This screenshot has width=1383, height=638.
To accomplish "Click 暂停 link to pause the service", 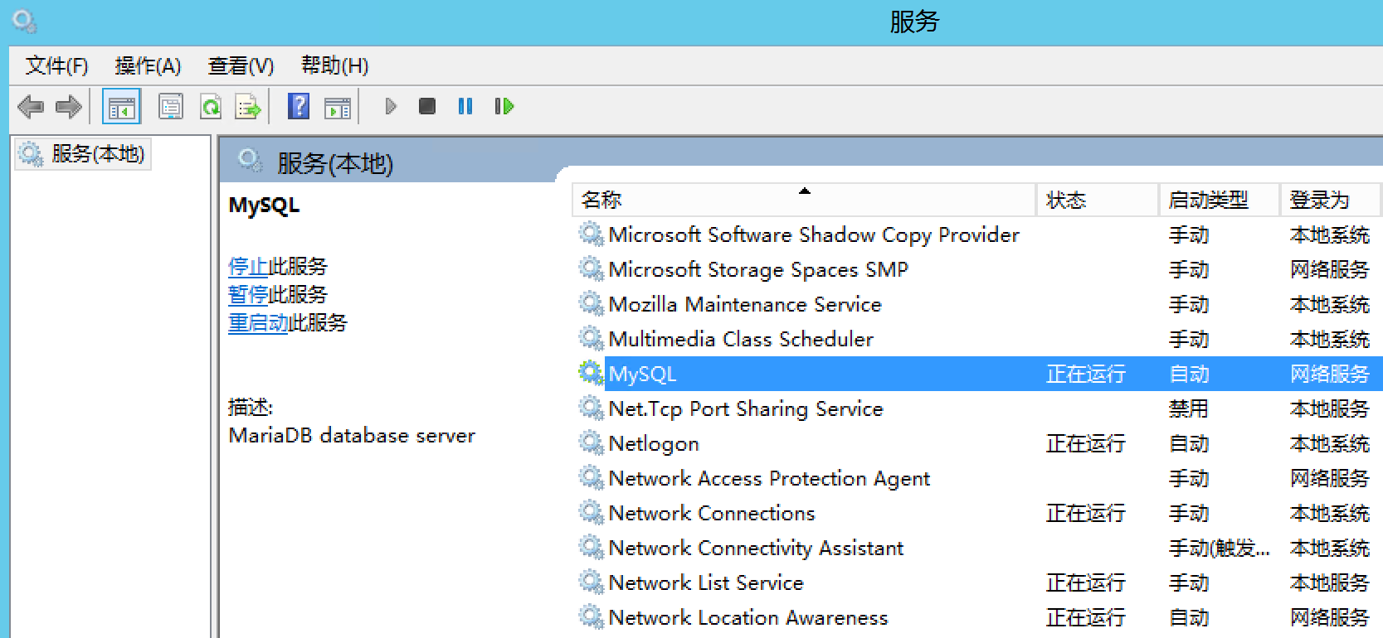I will click(248, 295).
